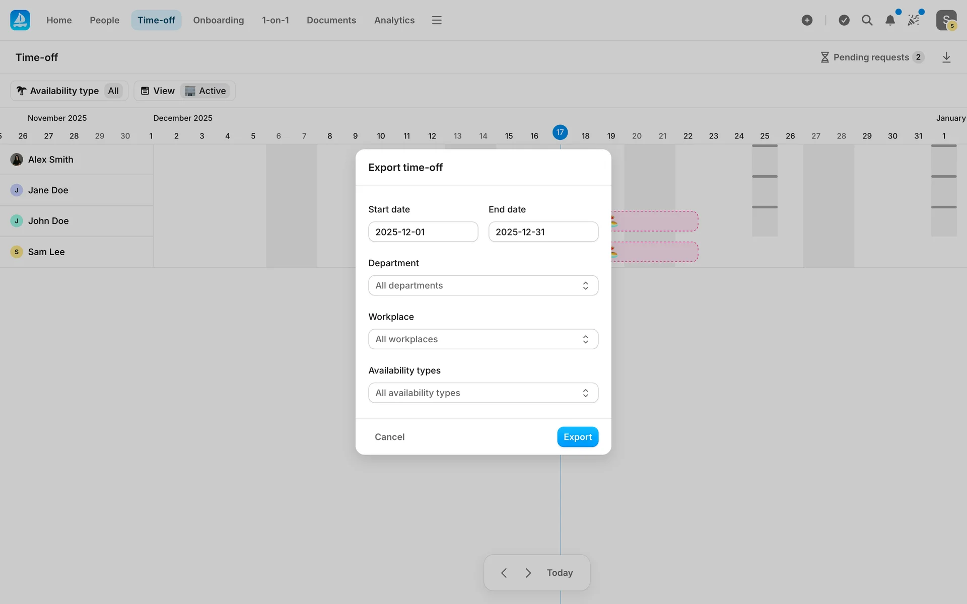This screenshot has height=604, width=967.
Task: Click the Start date input field
Action: pos(423,232)
